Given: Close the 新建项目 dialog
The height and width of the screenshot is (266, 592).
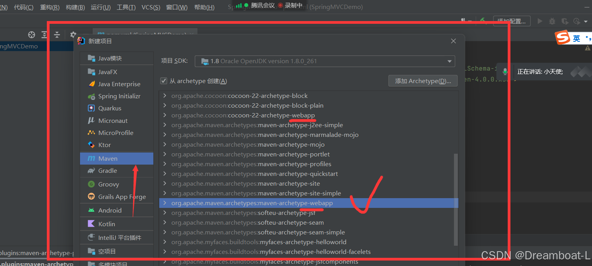Looking at the screenshot, I should [x=453, y=41].
